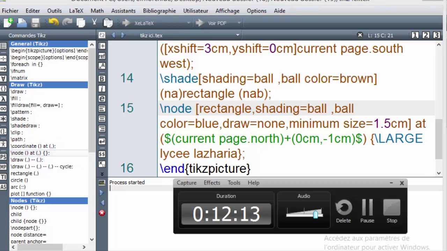Undo the last edit with the yellow arrow
The height and width of the screenshot is (251, 447).
[53, 23]
